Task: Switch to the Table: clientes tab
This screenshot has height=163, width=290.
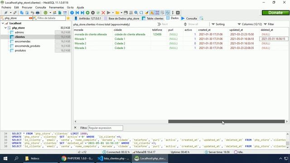Action: (153, 19)
